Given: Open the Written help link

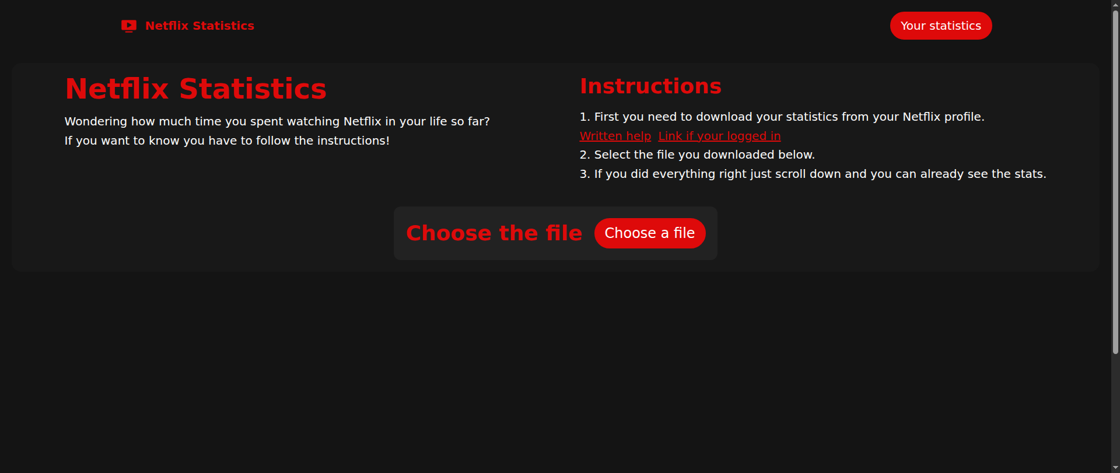Looking at the screenshot, I should coord(615,136).
